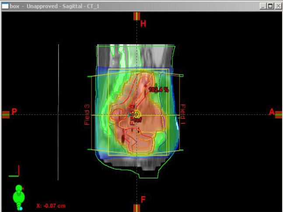Click the Sagittal CT_1 window title bar
Image resolution: width=283 pixels, height=212 pixels.
pyautogui.click(x=131, y=5)
